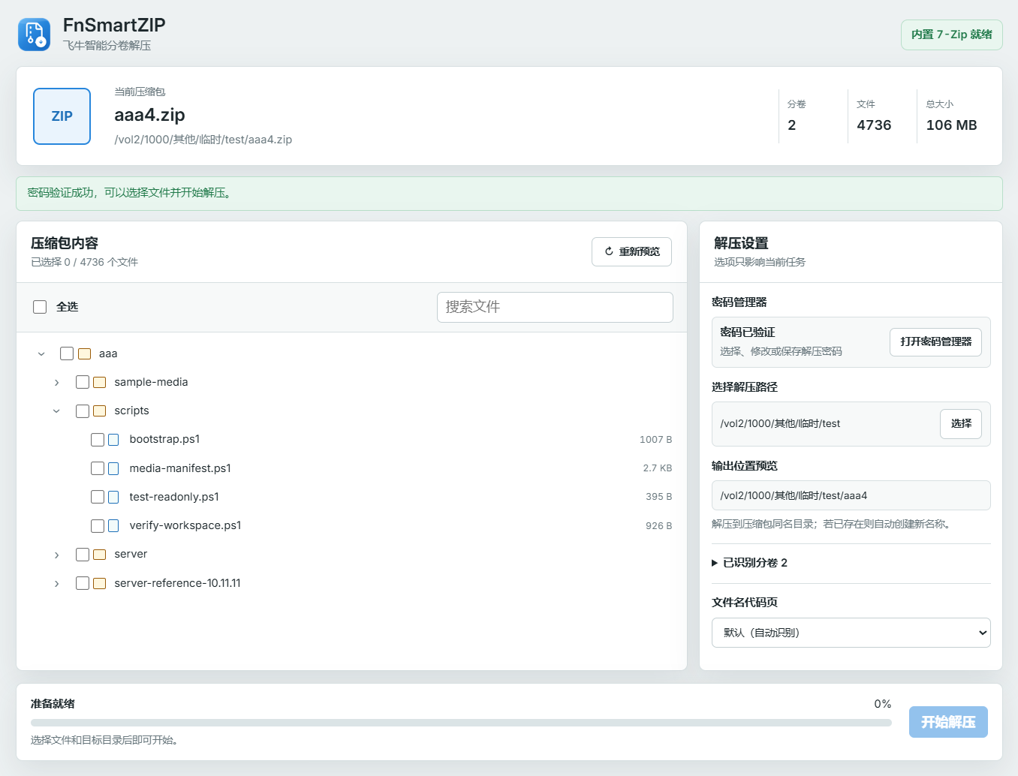
Task: Click the sample-media folder icon
Action: [x=99, y=382]
